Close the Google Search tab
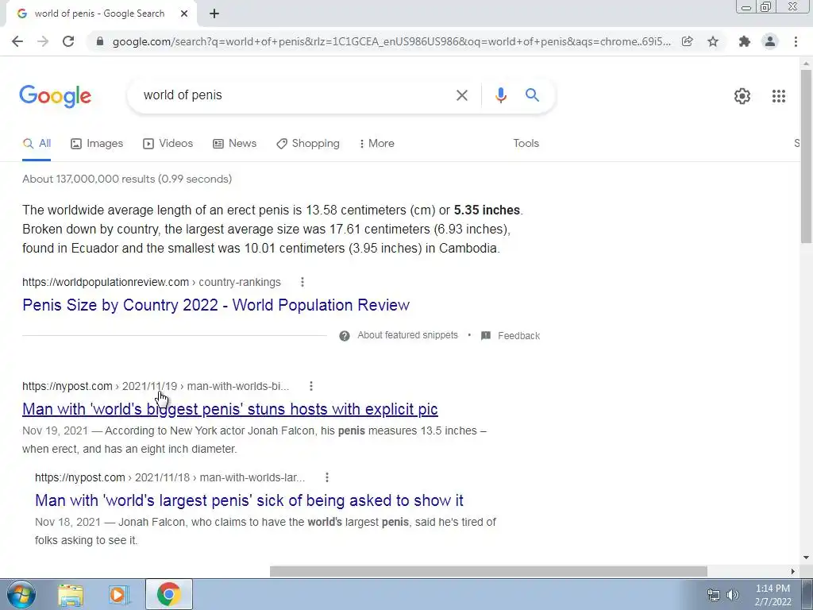Image resolution: width=813 pixels, height=610 pixels. [x=184, y=14]
